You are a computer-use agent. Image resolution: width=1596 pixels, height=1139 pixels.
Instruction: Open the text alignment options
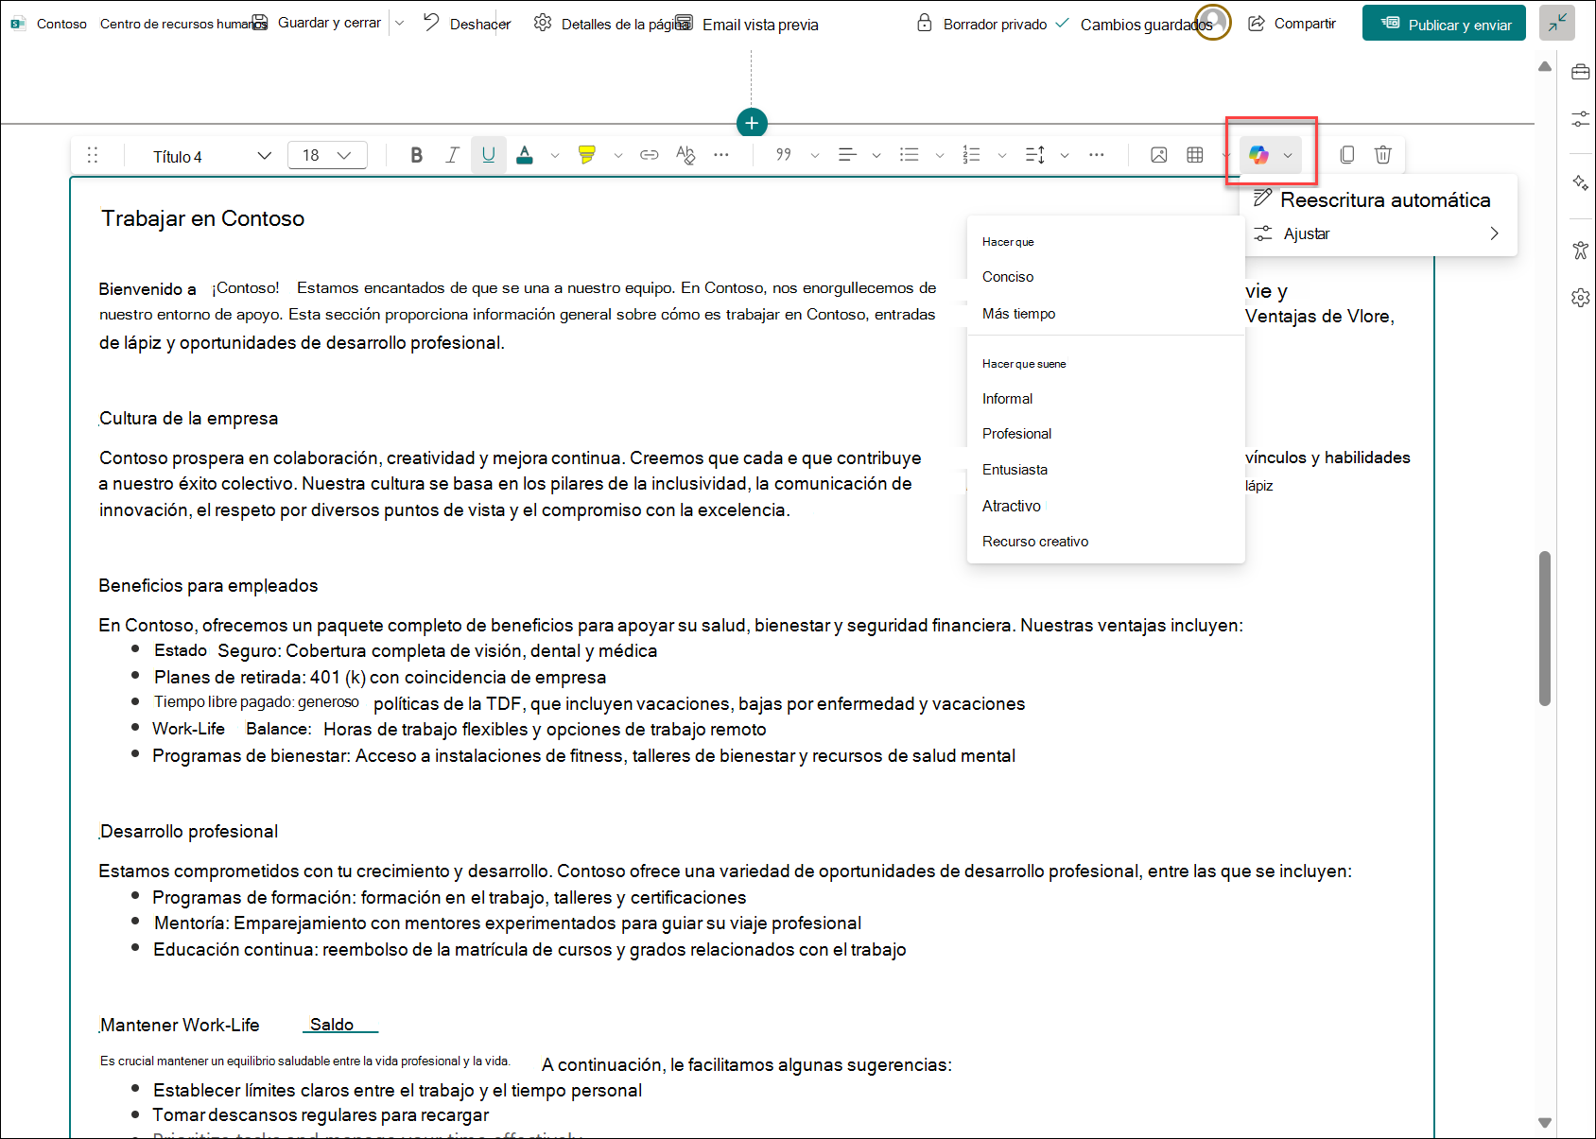[x=847, y=155]
